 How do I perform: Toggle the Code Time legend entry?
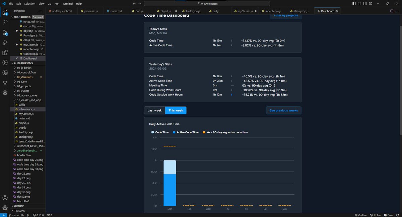point(160,132)
